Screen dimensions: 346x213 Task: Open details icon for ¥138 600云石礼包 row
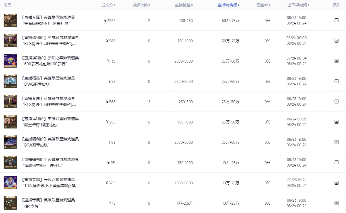[x=336, y=61]
